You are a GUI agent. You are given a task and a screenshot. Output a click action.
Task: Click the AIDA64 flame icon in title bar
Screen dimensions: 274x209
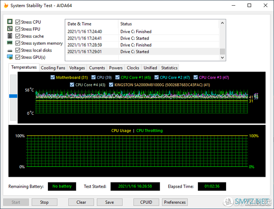pos(6,5)
